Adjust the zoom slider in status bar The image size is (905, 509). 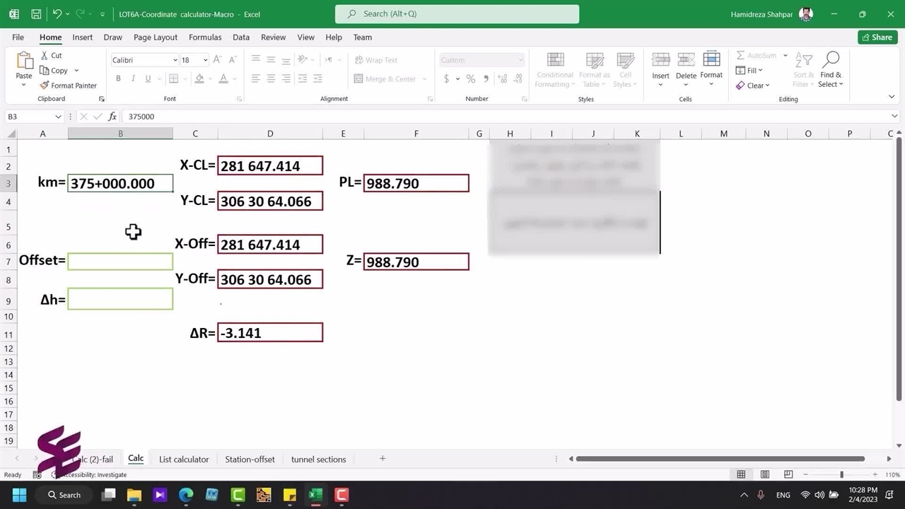tap(841, 475)
